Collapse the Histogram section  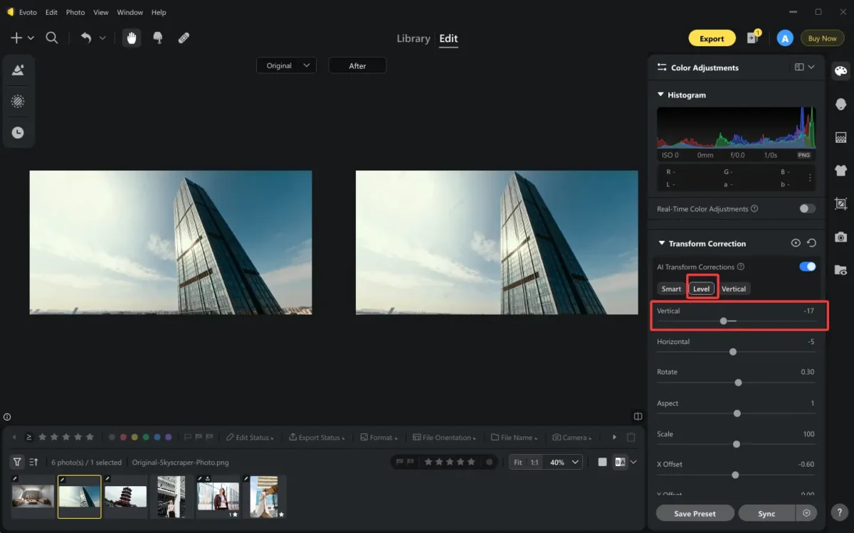pyautogui.click(x=660, y=95)
